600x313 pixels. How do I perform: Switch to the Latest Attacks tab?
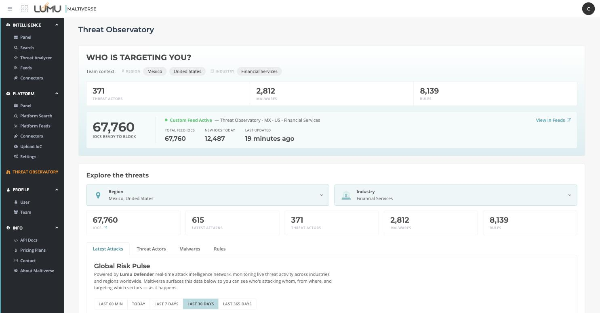click(108, 249)
